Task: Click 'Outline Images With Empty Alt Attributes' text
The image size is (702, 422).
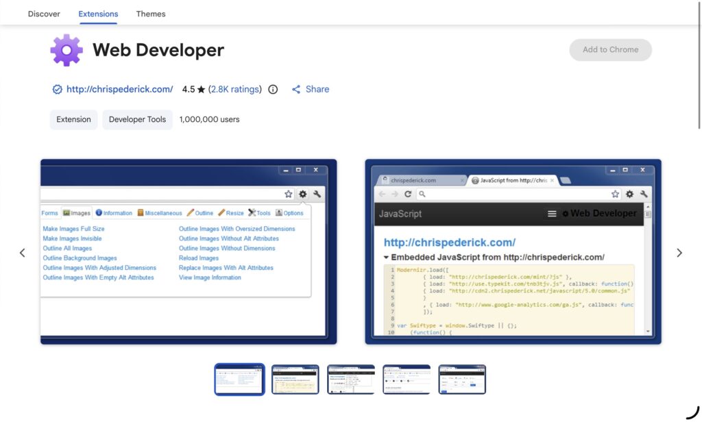Action: [x=98, y=277]
